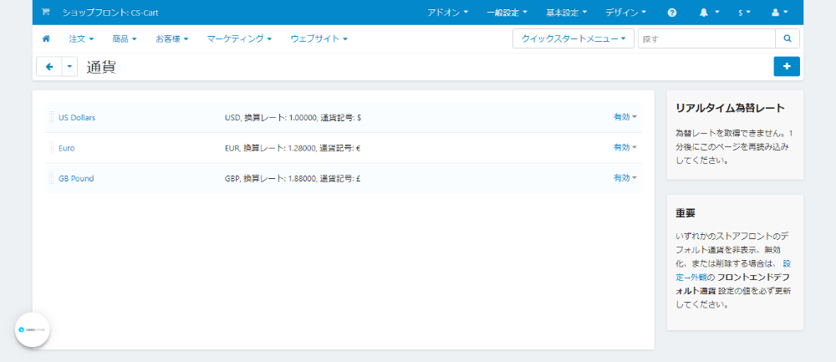Change status 有効 for Euro
The image size is (836, 362).
click(x=624, y=147)
